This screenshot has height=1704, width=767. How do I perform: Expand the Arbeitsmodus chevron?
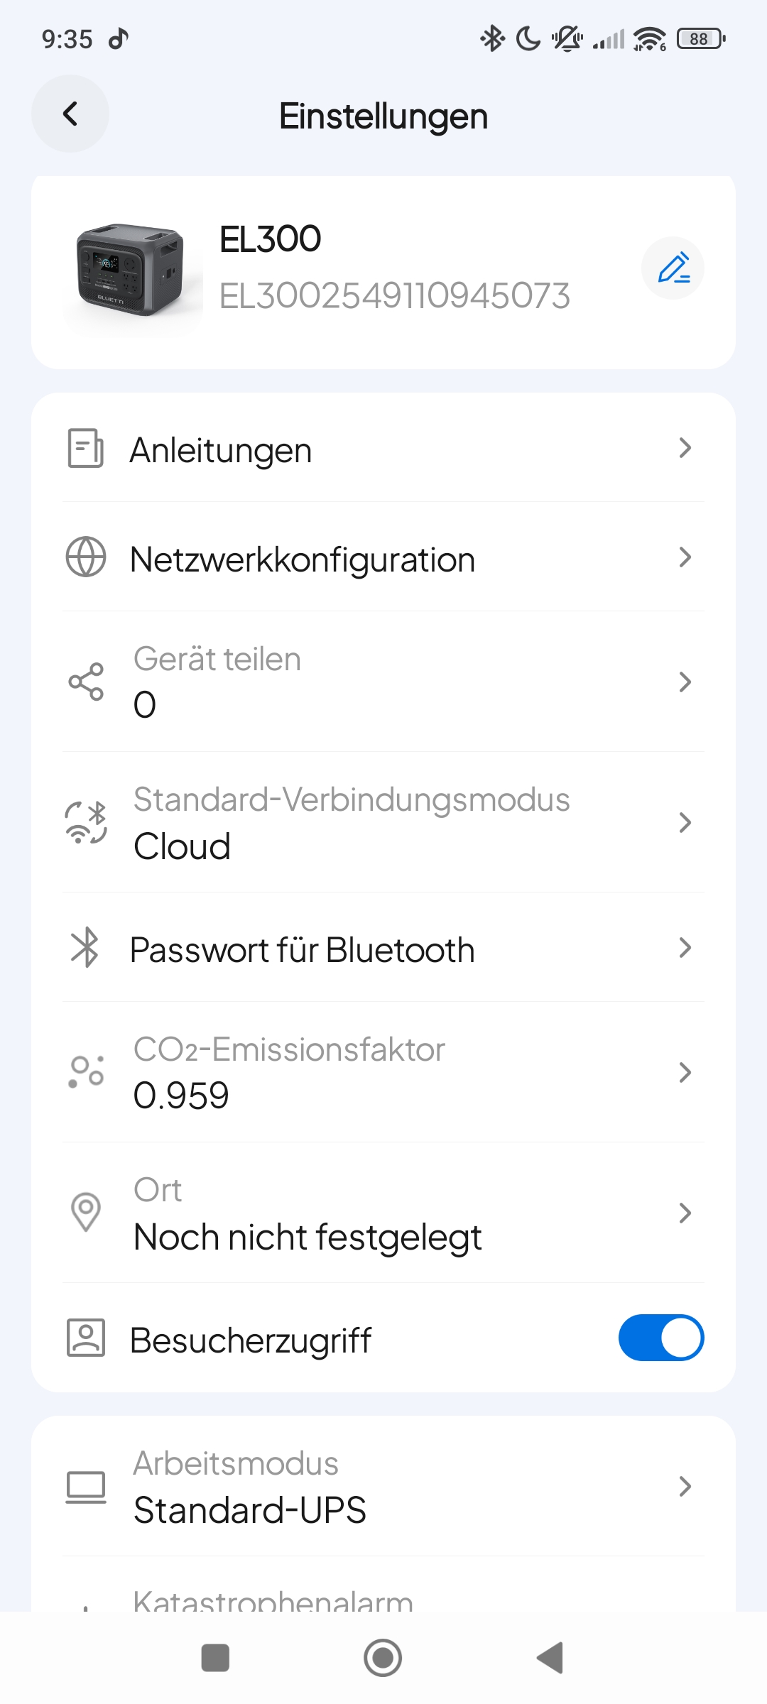tap(685, 1486)
